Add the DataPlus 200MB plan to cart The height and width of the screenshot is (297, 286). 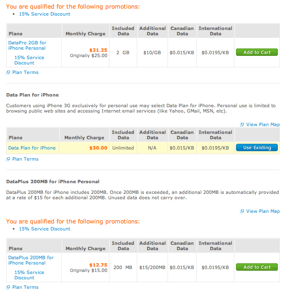click(257, 267)
